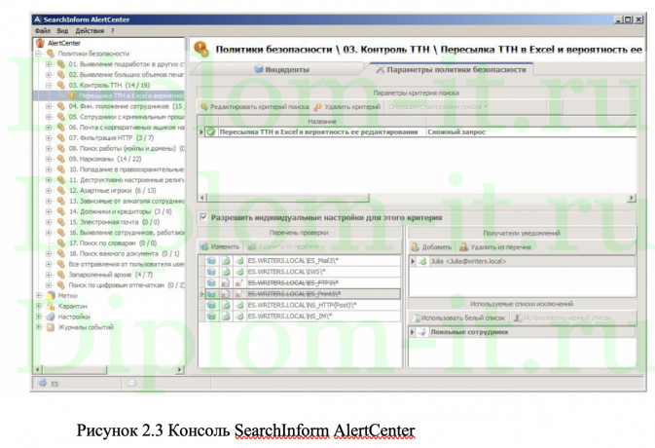Click Редактировать критерий поиска button
This screenshot has width=655, height=448.
255,106
